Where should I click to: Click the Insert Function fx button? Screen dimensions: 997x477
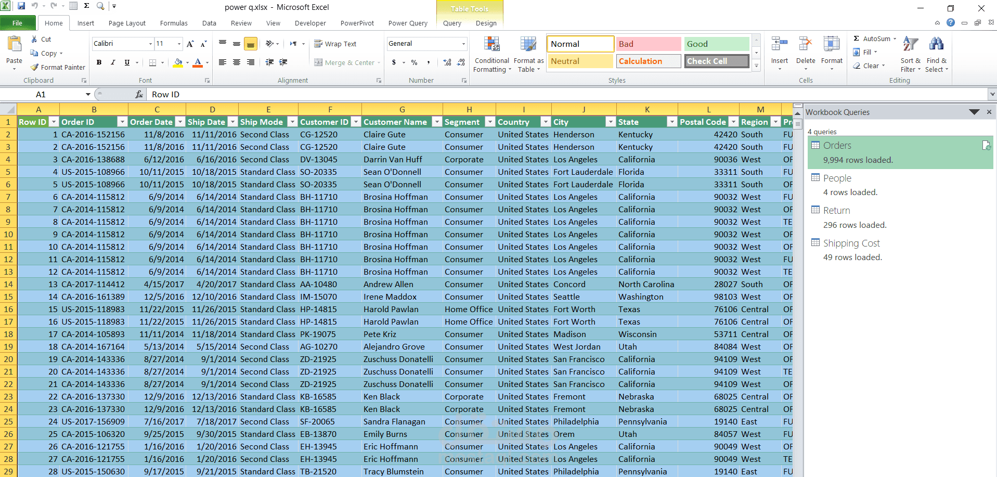tap(139, 94)
